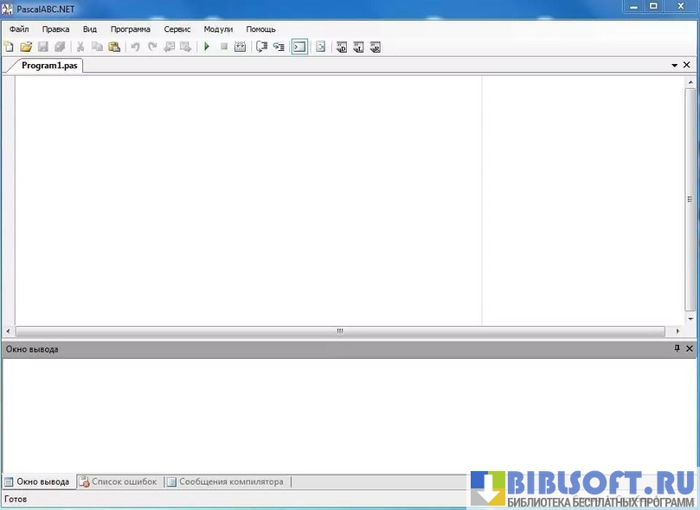Viewport: 700px width, 510px height.
Task: Open the Сервис menu
Action: click(x=177, y=29)
